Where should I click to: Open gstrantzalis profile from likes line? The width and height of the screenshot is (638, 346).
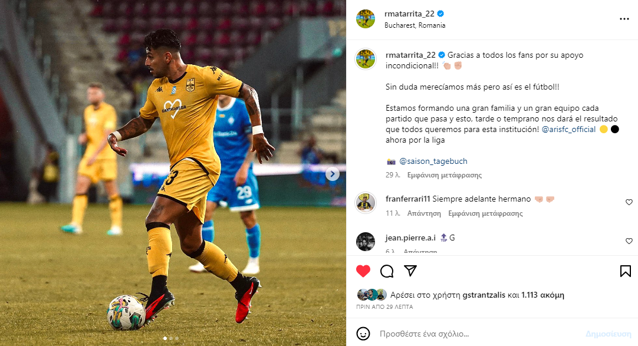[484, 295]
